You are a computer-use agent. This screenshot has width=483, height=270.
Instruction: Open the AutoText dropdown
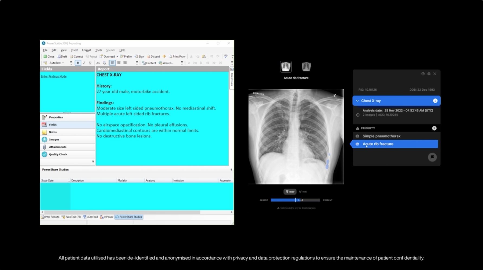[x=63, y=63]
